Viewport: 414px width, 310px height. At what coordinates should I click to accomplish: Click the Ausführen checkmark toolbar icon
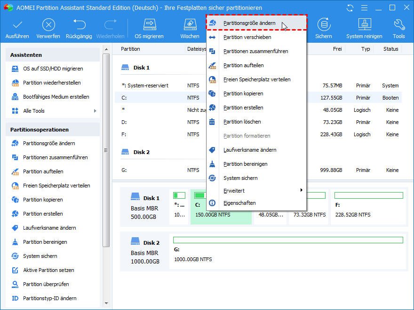click(17, 25)
